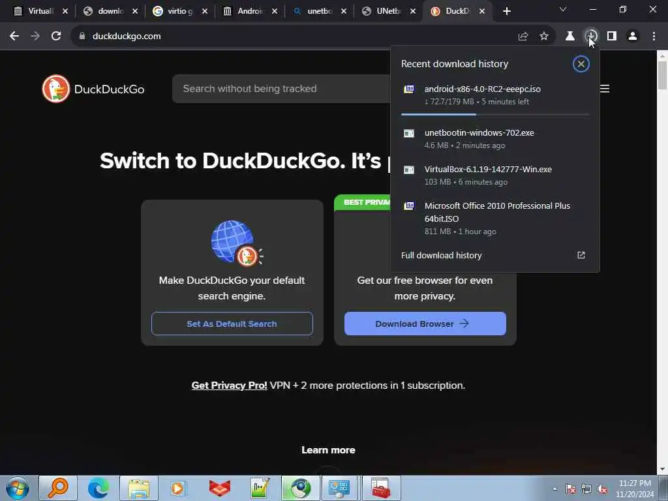
Task: Open unetbootin-windows-702.exe download
Action: pyautogui.click(x=494, y=139)
